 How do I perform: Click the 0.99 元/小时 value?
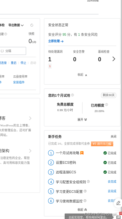[x=65, y=110]
